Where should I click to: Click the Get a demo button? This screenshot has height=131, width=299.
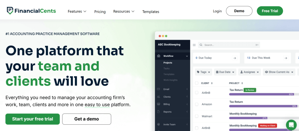coord(86,119)
